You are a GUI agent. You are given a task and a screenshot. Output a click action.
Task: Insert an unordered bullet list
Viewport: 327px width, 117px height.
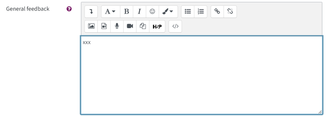188,12
